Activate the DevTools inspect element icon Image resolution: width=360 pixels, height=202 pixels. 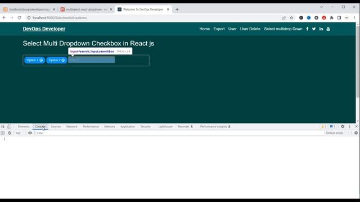(3, 126)
